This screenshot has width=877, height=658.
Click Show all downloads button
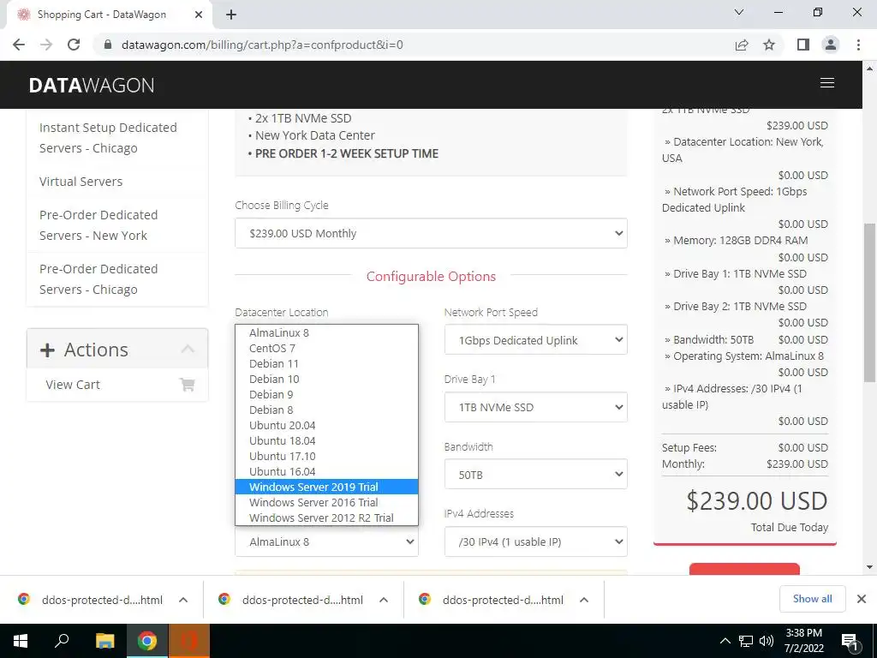pos(812,599)
